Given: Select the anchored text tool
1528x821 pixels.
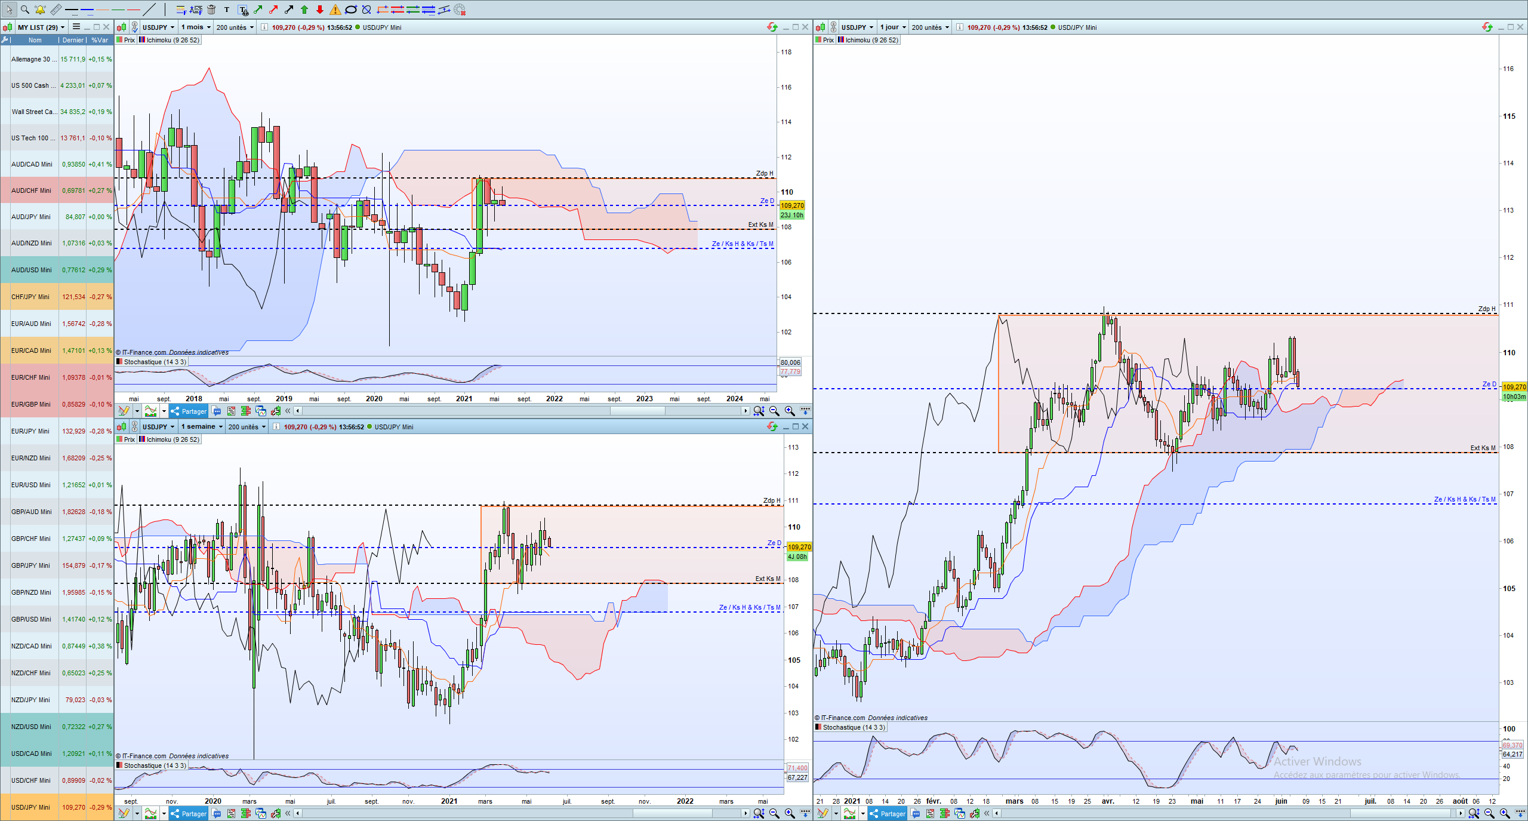Looking at the screenshot, I should [242, 10].
